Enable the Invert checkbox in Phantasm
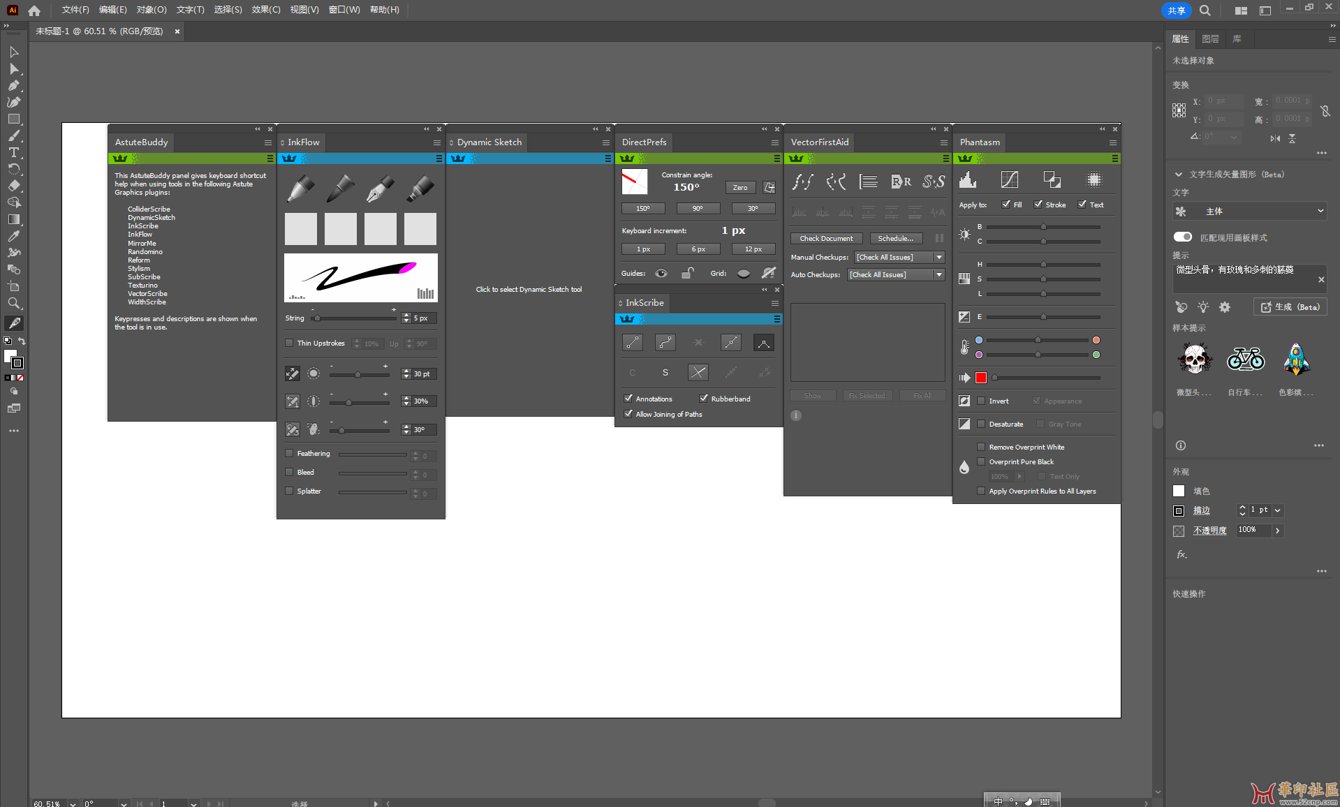Viewport: 1340px width, 807px height. (x=981, y=401)
